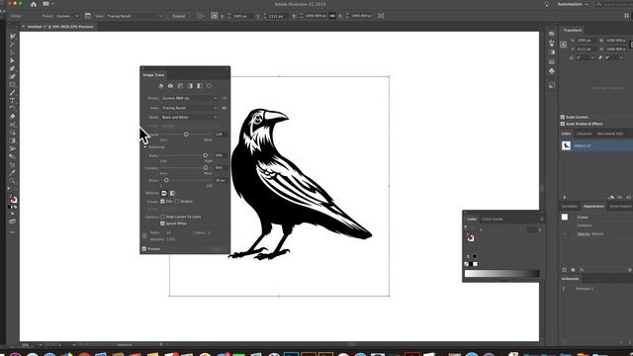Select the Low Color preset icon in Image Trace
This screenshot has height=356, width=633.
[x=180, y=86]
